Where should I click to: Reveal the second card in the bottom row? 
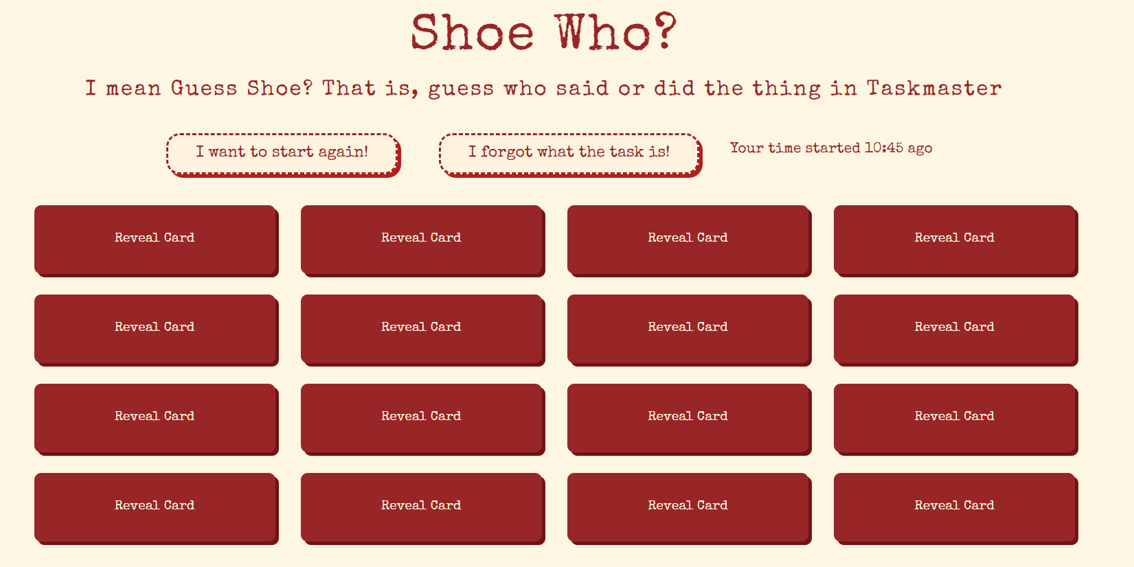pyautogui.click(x=422, y=507)
